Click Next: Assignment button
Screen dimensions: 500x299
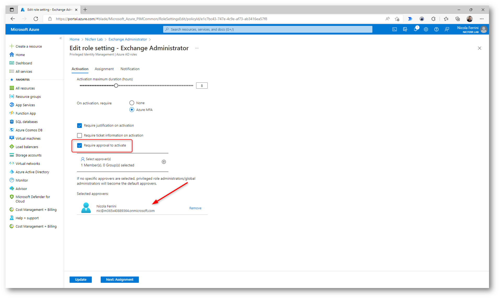[119, 279]
